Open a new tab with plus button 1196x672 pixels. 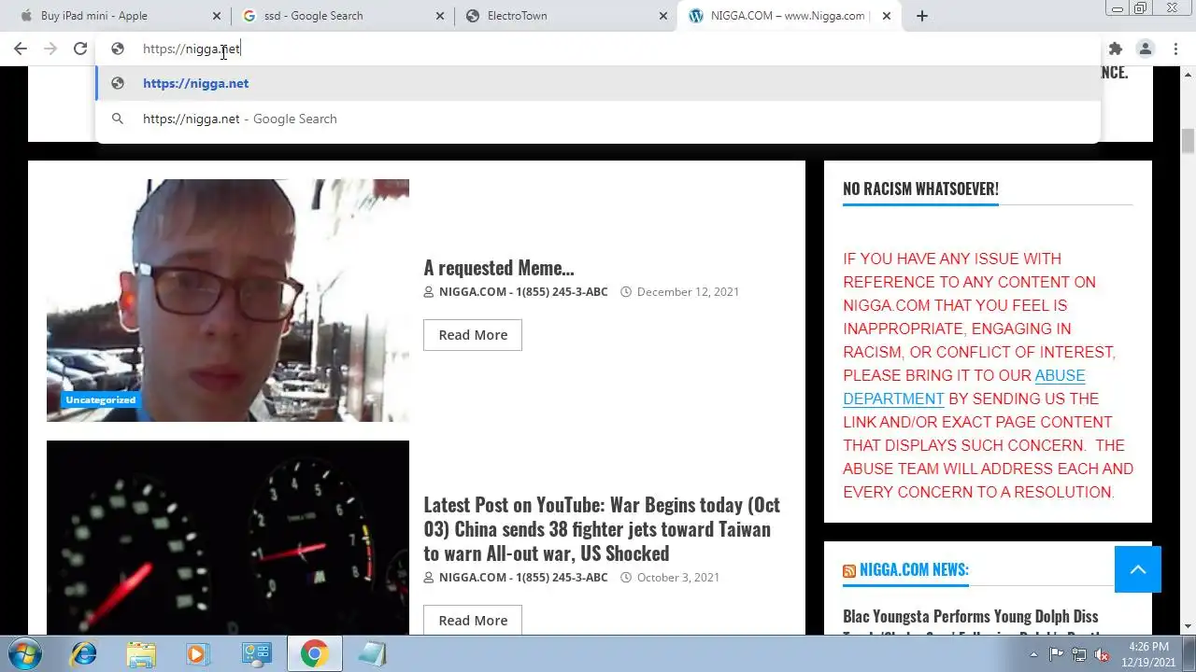point(922,16)
